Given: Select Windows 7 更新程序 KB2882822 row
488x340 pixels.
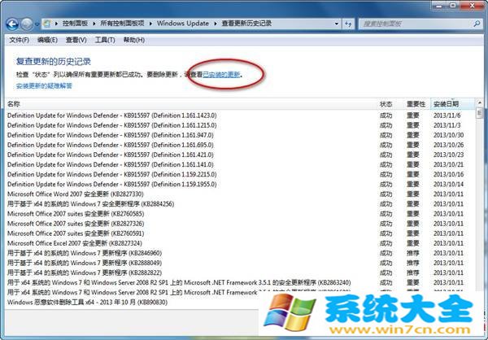Looking at the screenshot, I should pos(240,272).
